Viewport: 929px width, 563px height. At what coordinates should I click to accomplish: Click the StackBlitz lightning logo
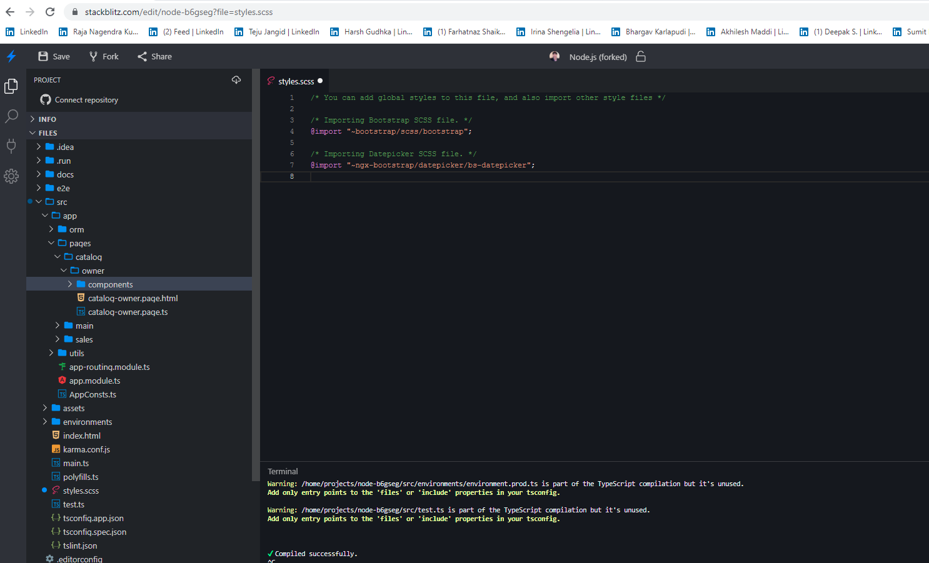pyautogui.click(x=11, y=56)
